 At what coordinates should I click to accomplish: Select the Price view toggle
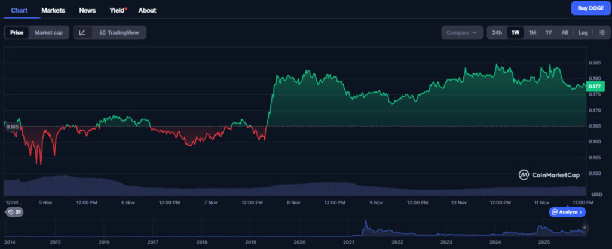pyautogui.click(x=17, y=33)
